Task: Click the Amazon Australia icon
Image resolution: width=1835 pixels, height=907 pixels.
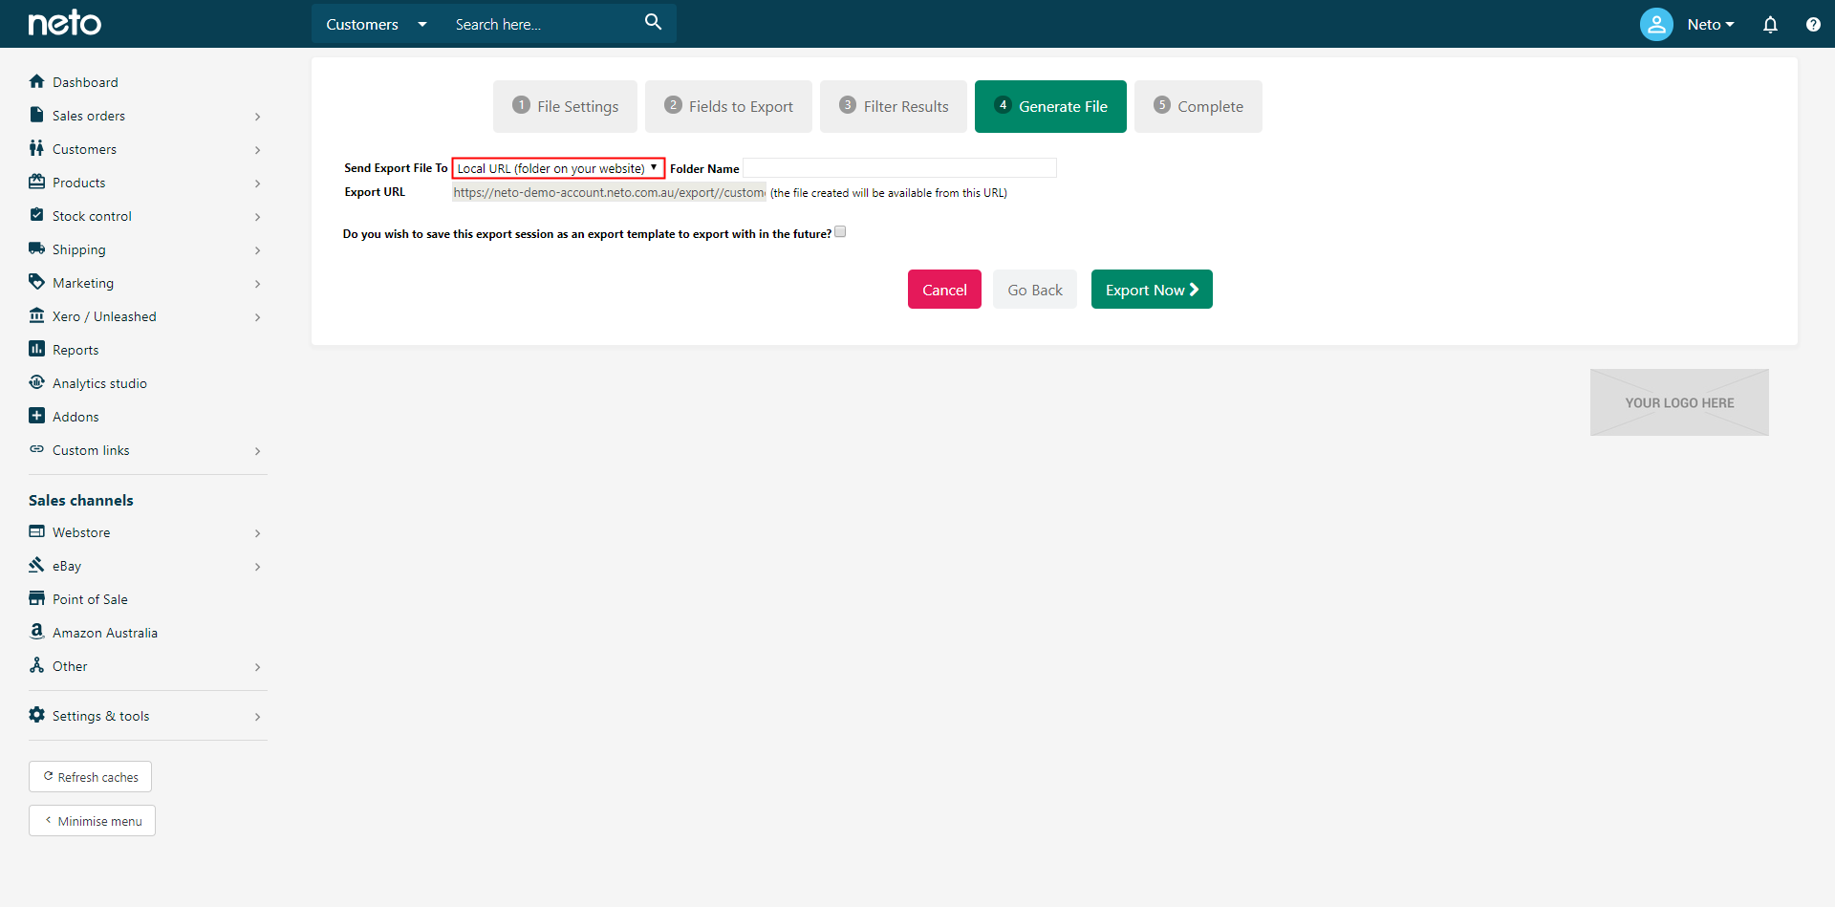Action: pyautogui.click(x=37, y=632)
